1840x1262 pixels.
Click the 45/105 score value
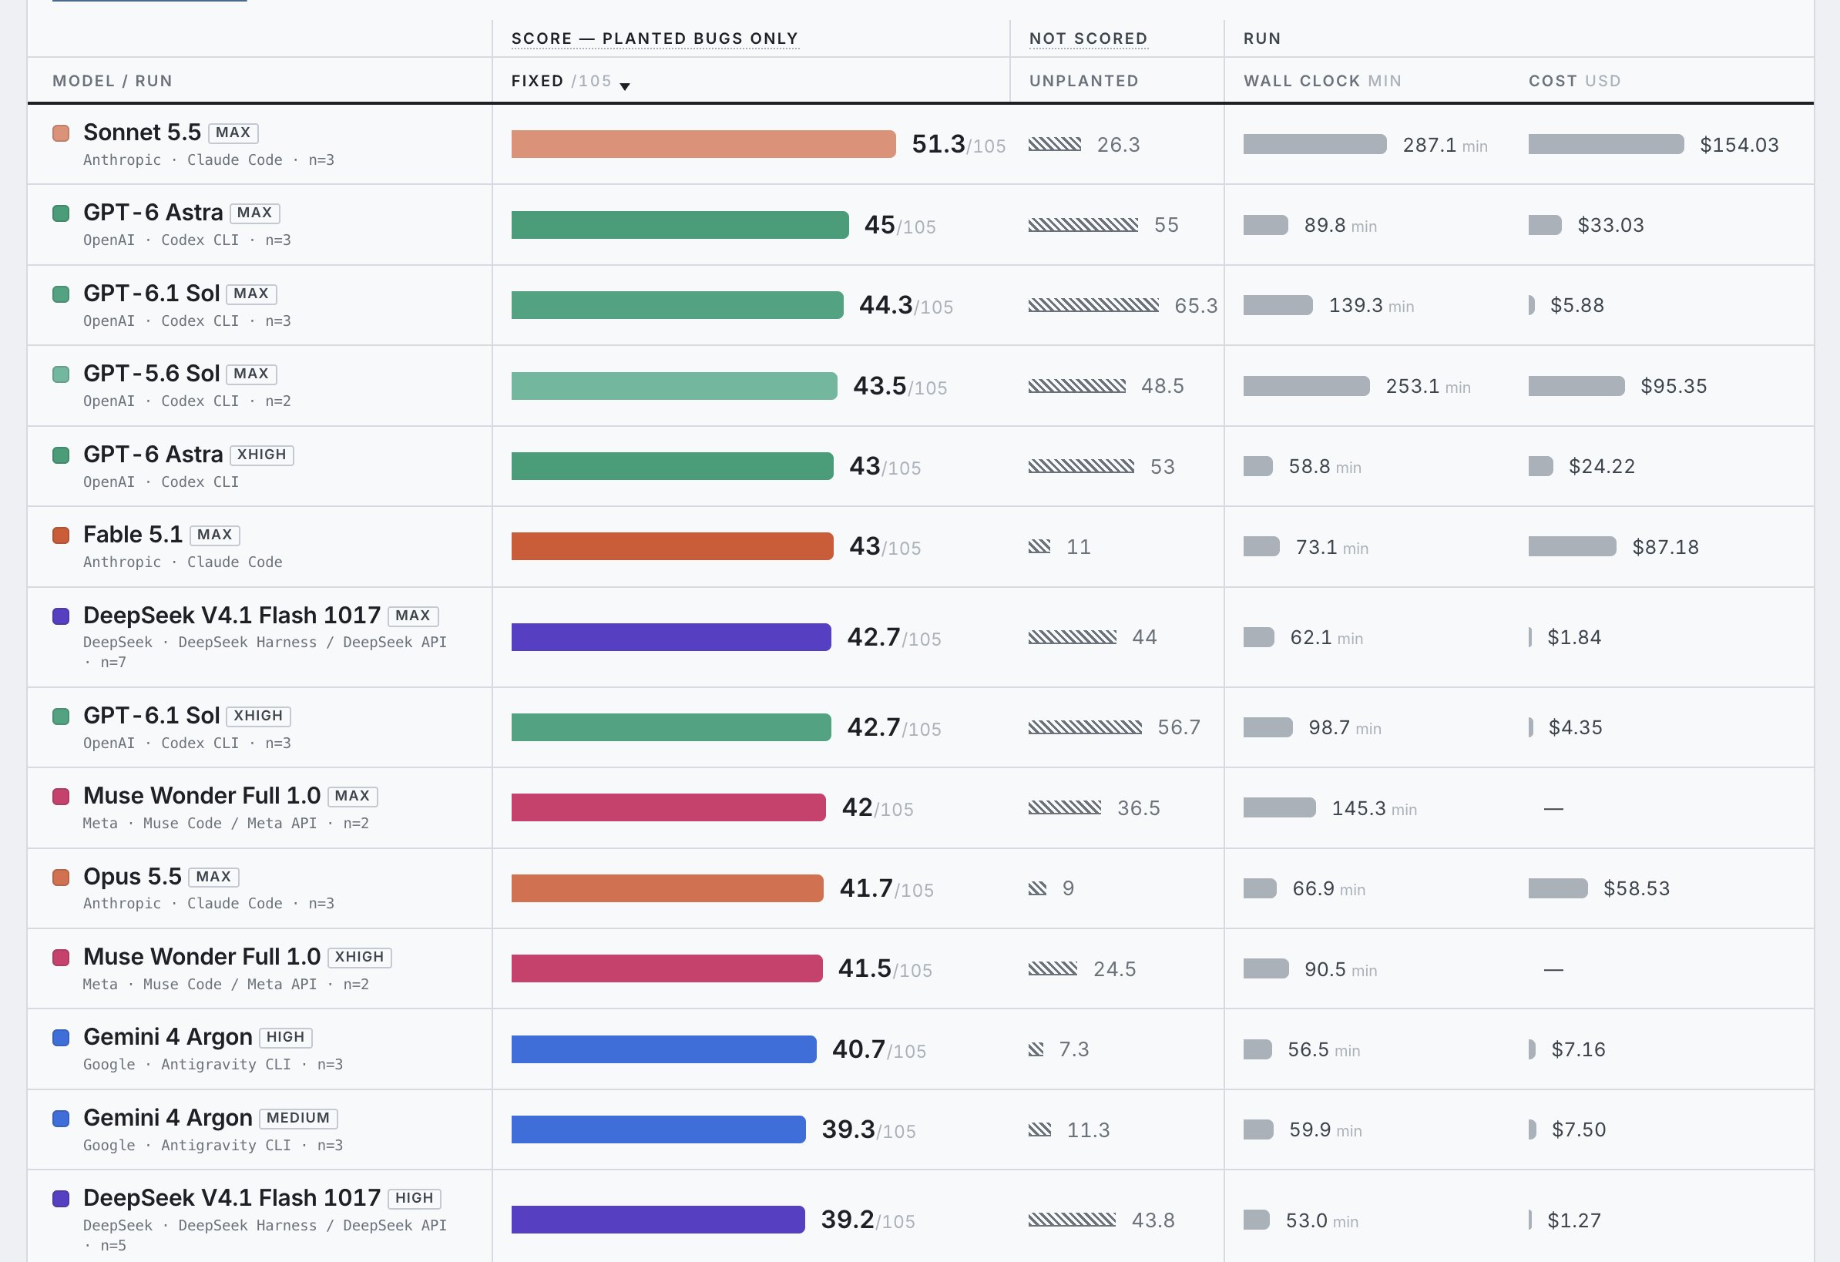pos(899,225)
